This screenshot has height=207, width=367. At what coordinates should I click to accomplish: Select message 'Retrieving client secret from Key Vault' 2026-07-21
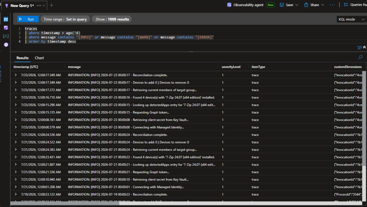click(128, 179)
